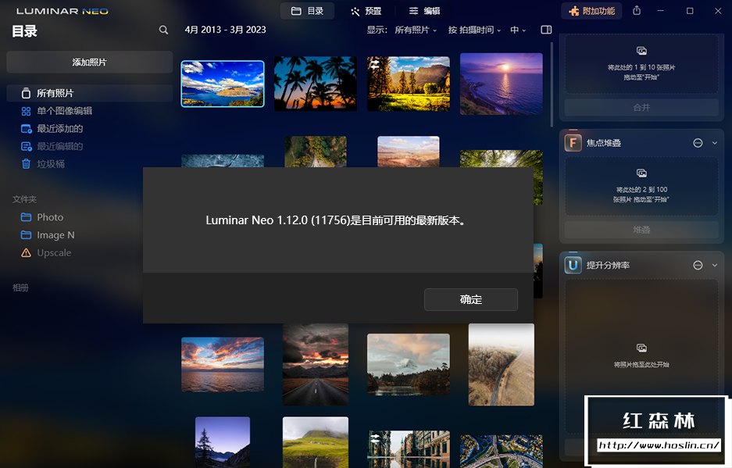Open 最近添加的 recently added list
The height and width of the screenshot is (468, 732).
tap(52, 128)
